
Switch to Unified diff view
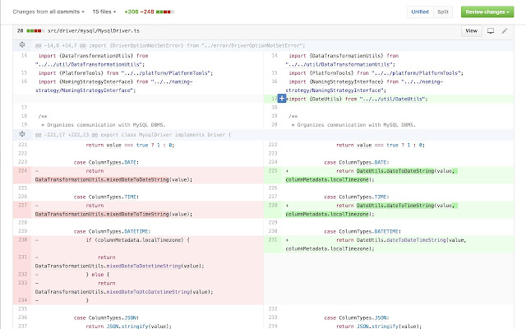coord(420,12)
